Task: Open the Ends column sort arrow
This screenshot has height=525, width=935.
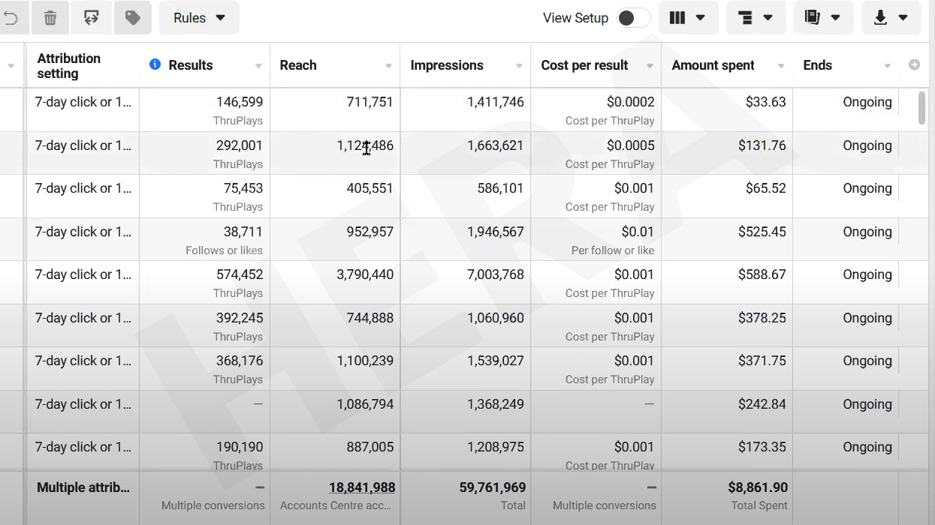Action: click(887, 66)
